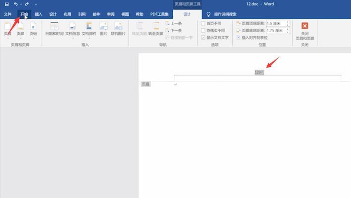The height and width of the screenshot is (198, 351).
Task: Insert 日期和时间
Action: pyautogui.click(x=54, y=29)
